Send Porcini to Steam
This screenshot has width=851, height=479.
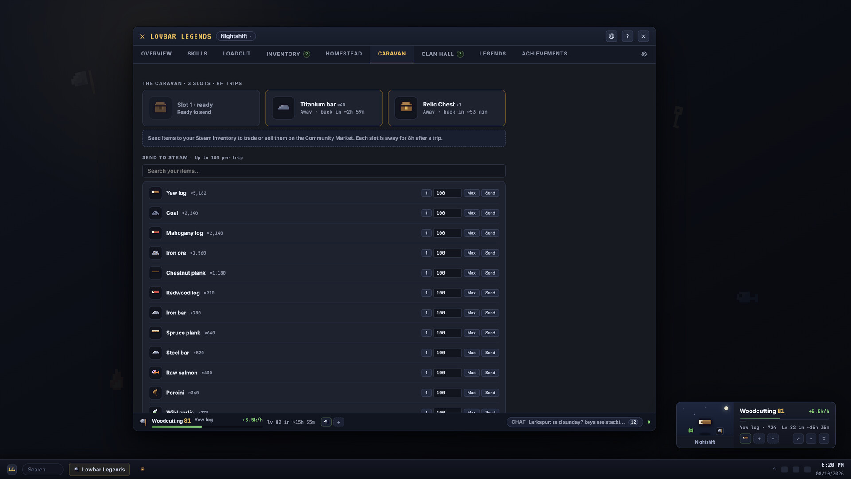pos(490,393)
